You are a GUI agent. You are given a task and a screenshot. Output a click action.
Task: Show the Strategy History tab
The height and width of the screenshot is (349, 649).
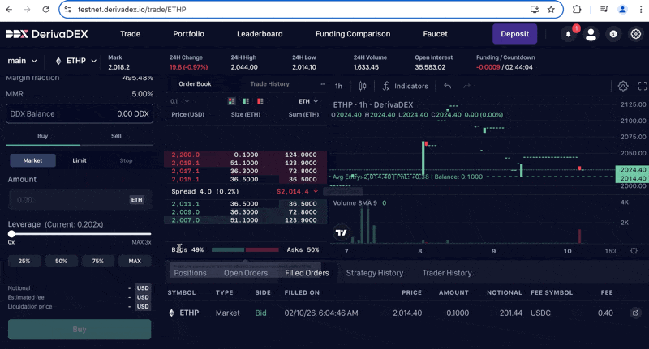click(375, 273)
